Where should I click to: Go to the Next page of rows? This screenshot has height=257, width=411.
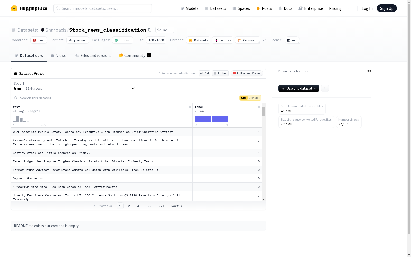coord(177,206)
